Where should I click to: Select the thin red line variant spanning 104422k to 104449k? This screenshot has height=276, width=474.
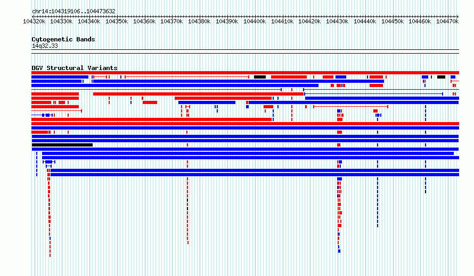tap(350, 107)
